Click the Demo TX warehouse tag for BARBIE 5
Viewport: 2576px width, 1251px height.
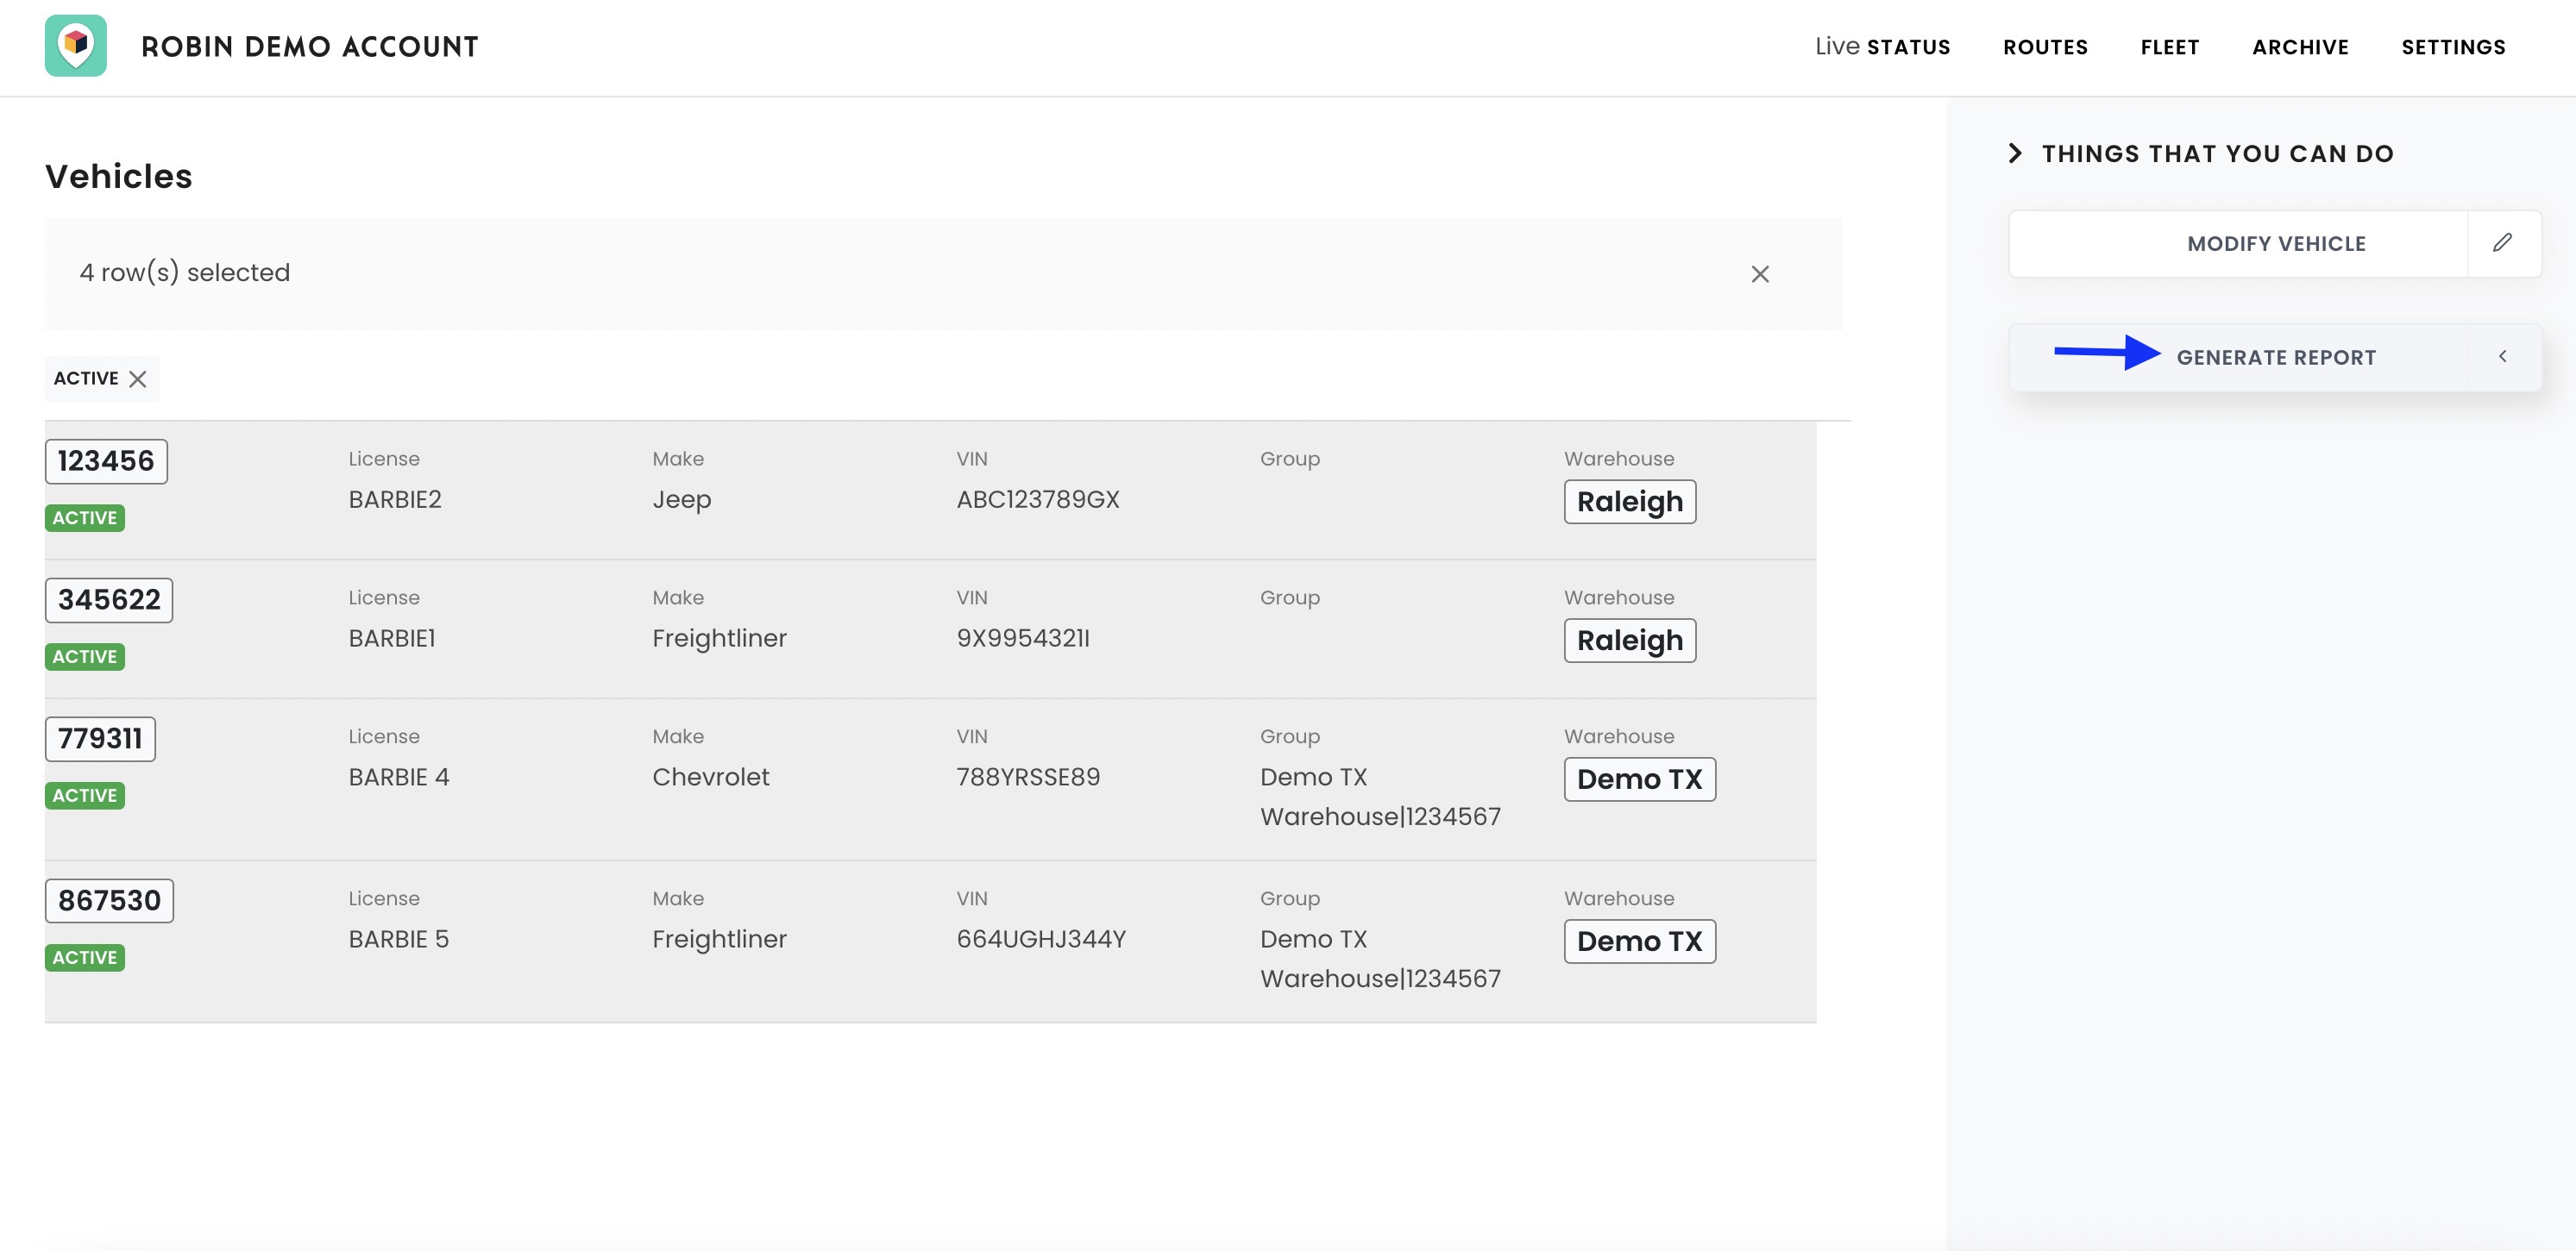pos(1639,941)
